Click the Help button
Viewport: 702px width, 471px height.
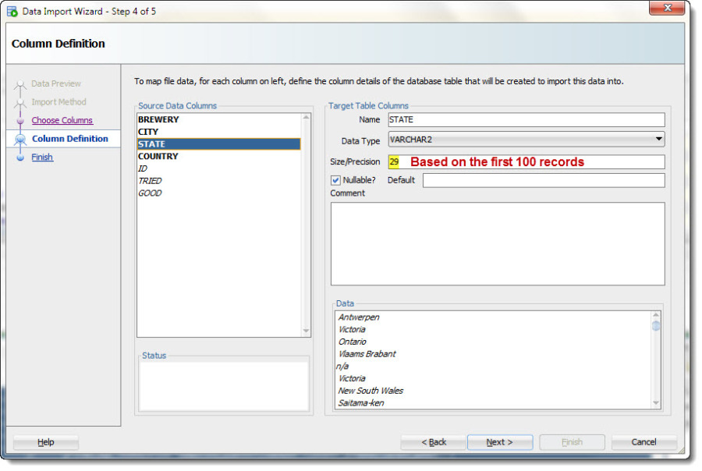pyautogui.click(x=46, y=442)
